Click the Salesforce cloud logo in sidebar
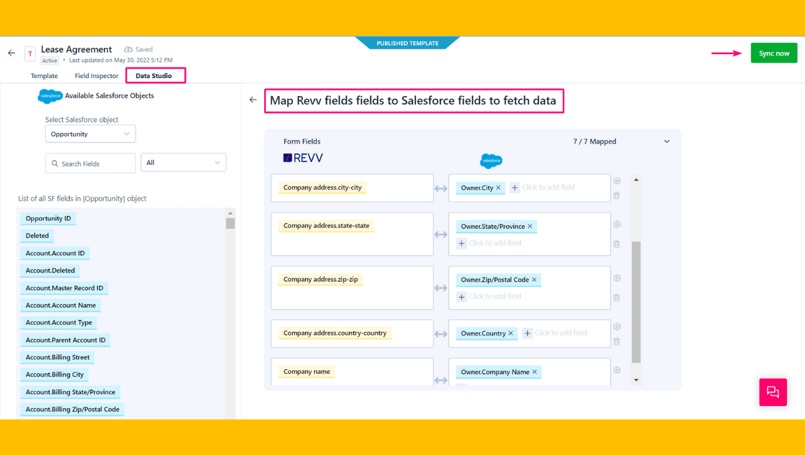 [50, 96]
